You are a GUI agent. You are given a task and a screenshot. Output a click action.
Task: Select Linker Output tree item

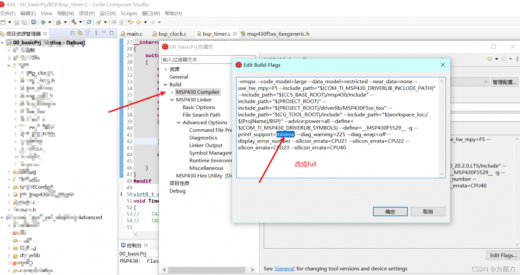(x=206, y=145)
